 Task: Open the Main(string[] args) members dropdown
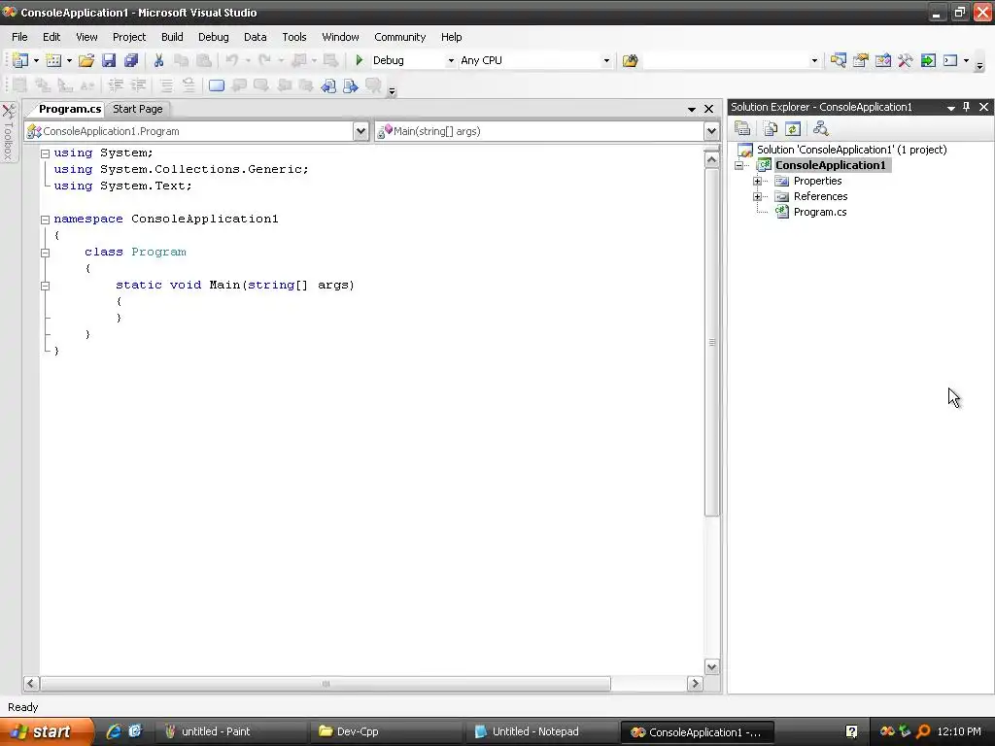pos(711,131)
